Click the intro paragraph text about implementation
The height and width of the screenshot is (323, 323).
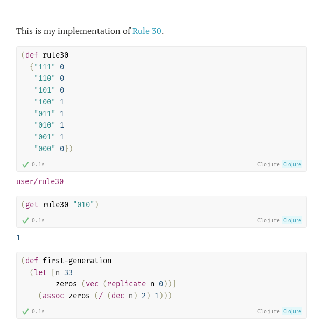click(x=74, y=31)
